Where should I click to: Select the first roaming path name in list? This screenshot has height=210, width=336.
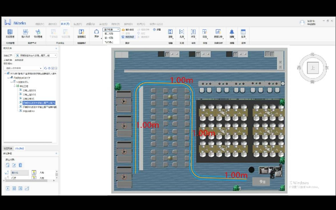tap(19, 173)
